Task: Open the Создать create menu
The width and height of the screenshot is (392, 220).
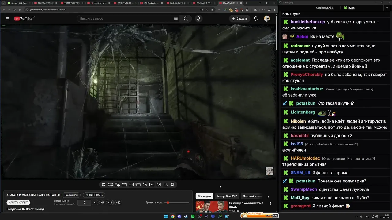Action: pos(239,19)
